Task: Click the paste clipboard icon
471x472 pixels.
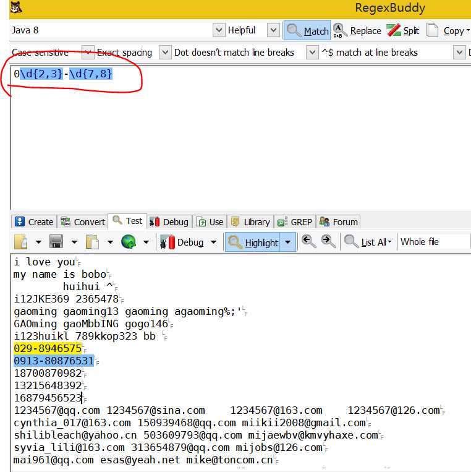Action: (x=92, y=242)
